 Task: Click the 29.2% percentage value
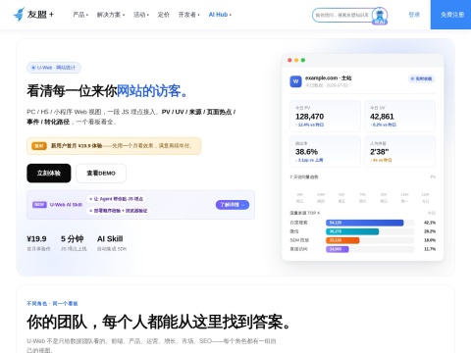click(430, 231)
